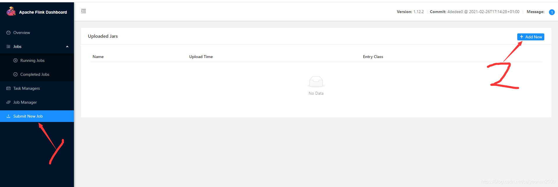Click the Overview dashboard icon

(8, 33)
